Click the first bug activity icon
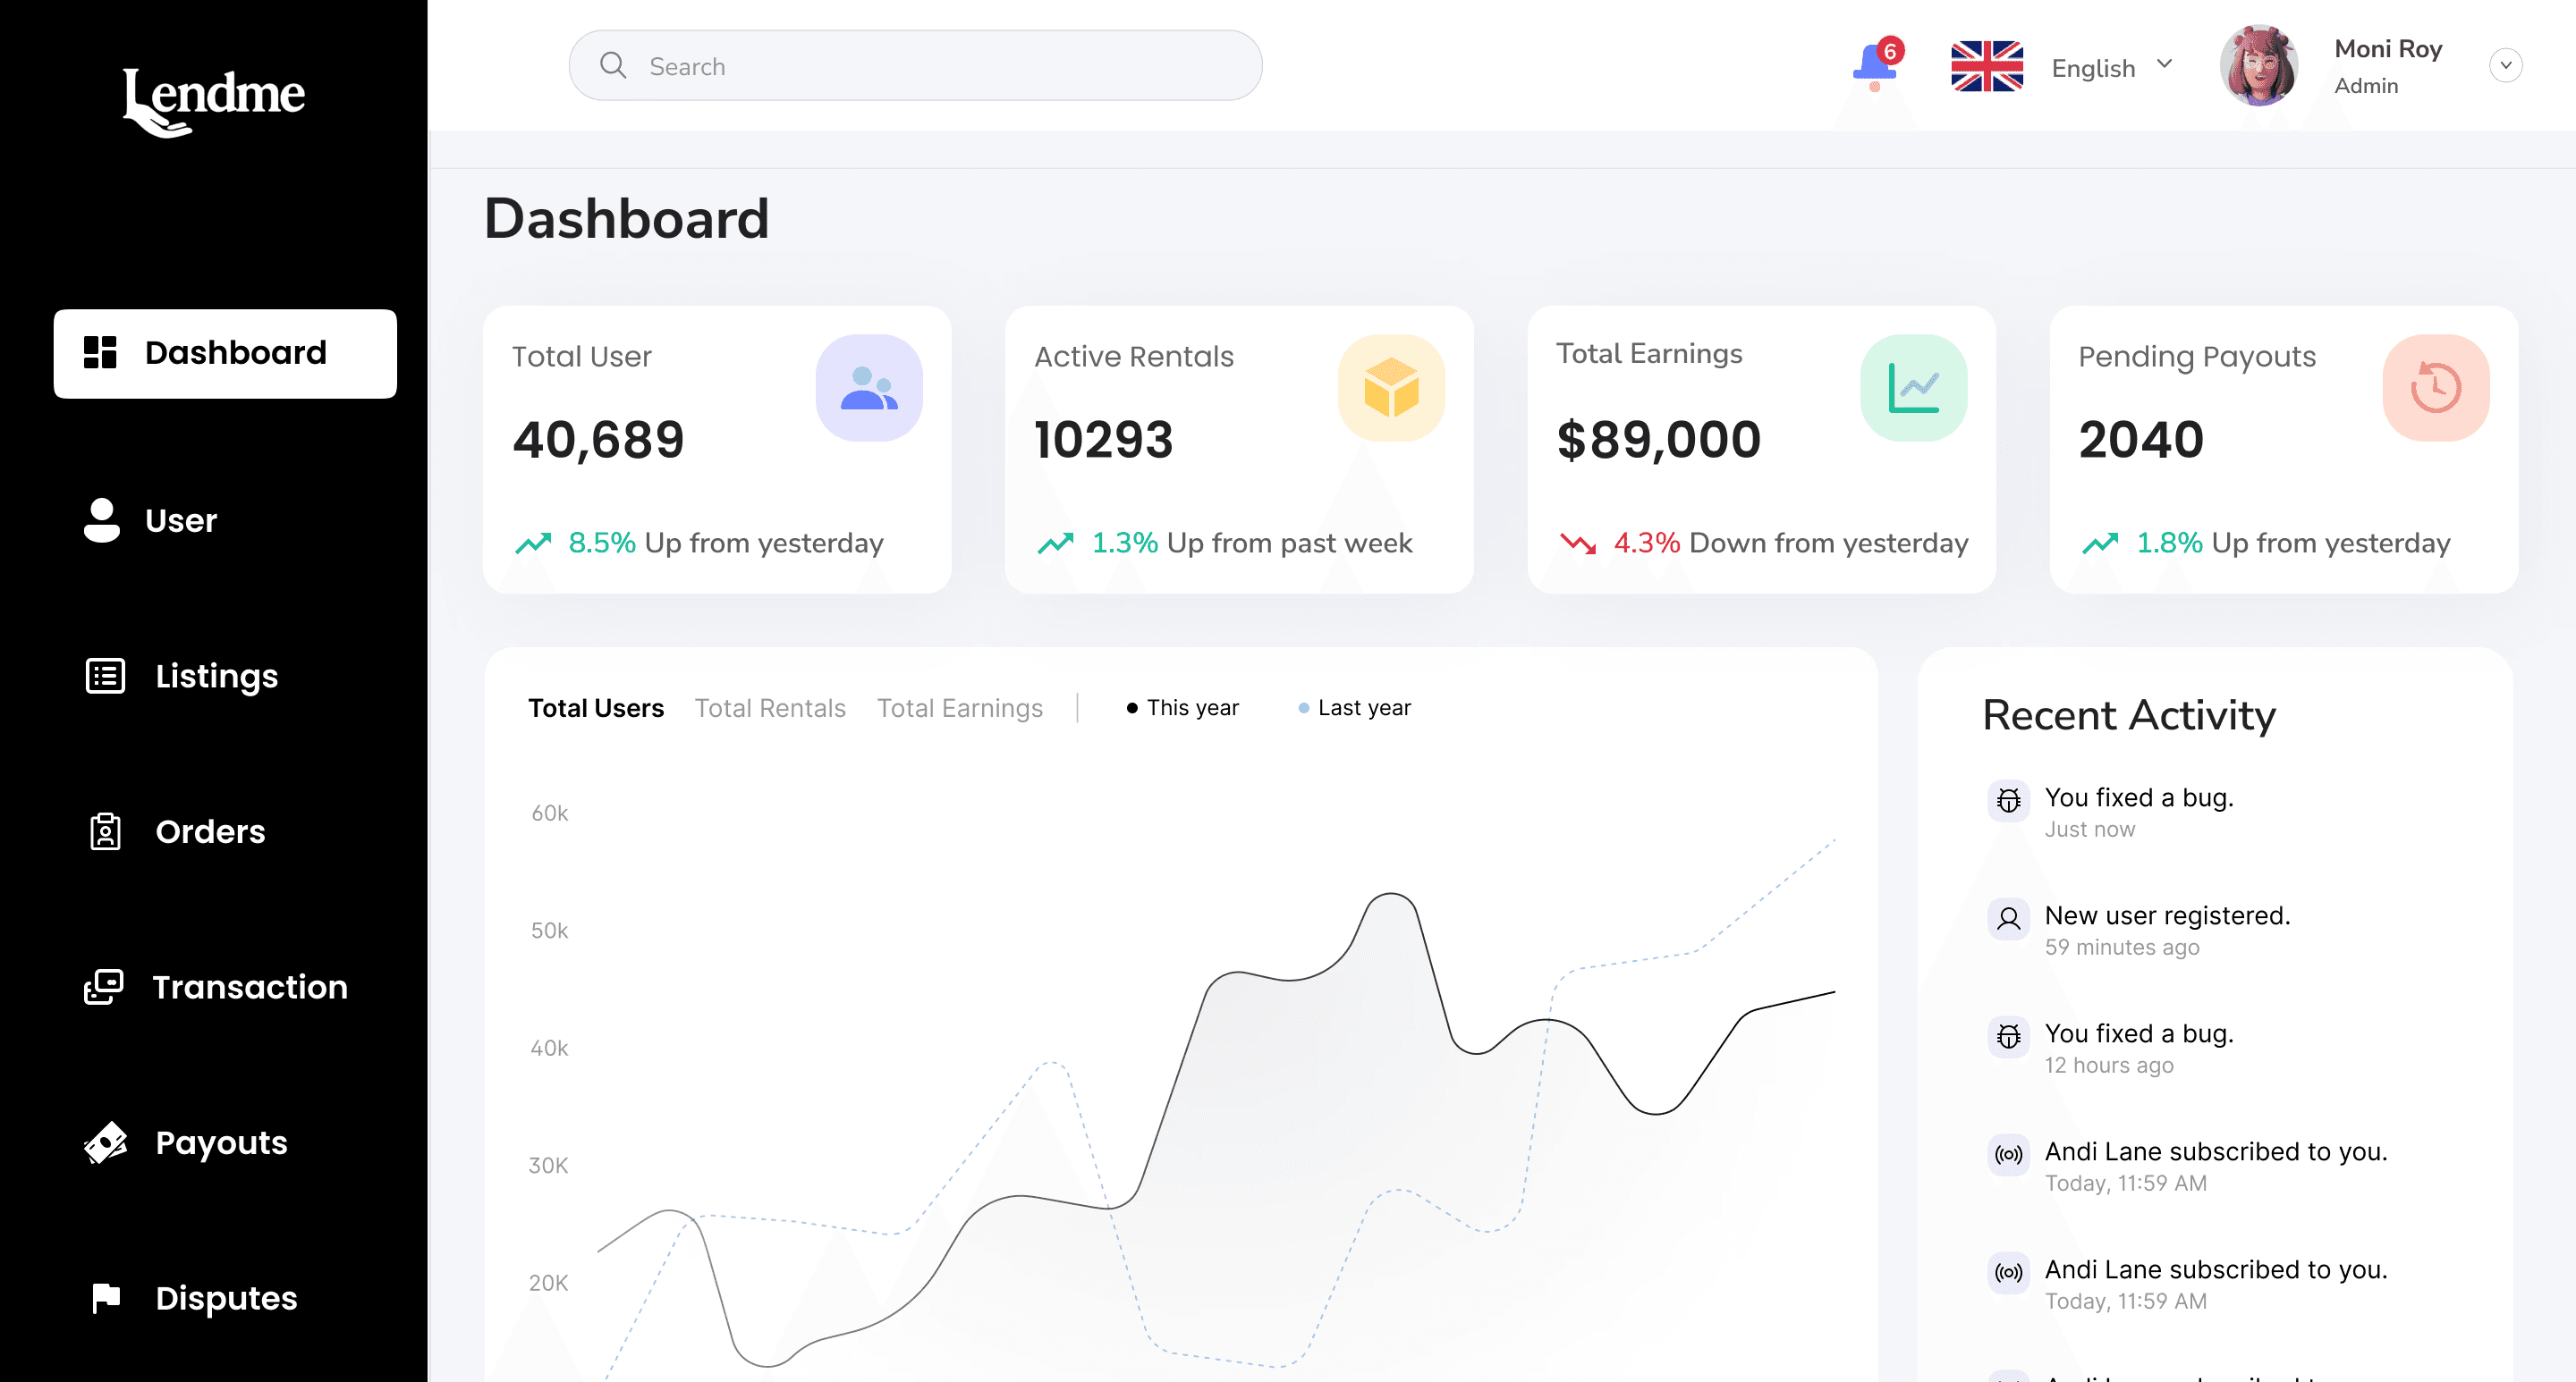This screenshot has height=1382, width=2576. click(x=2008, y=799)
